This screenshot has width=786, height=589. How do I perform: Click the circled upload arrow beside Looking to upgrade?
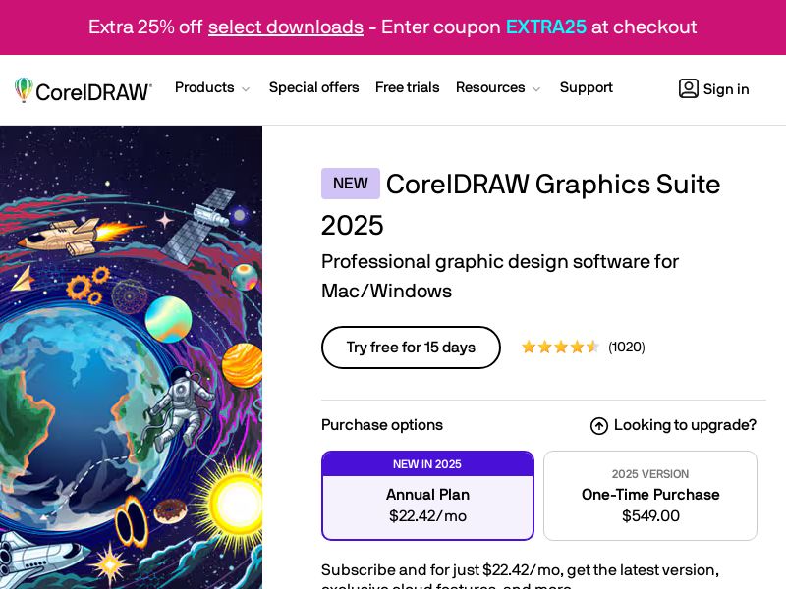598,425
